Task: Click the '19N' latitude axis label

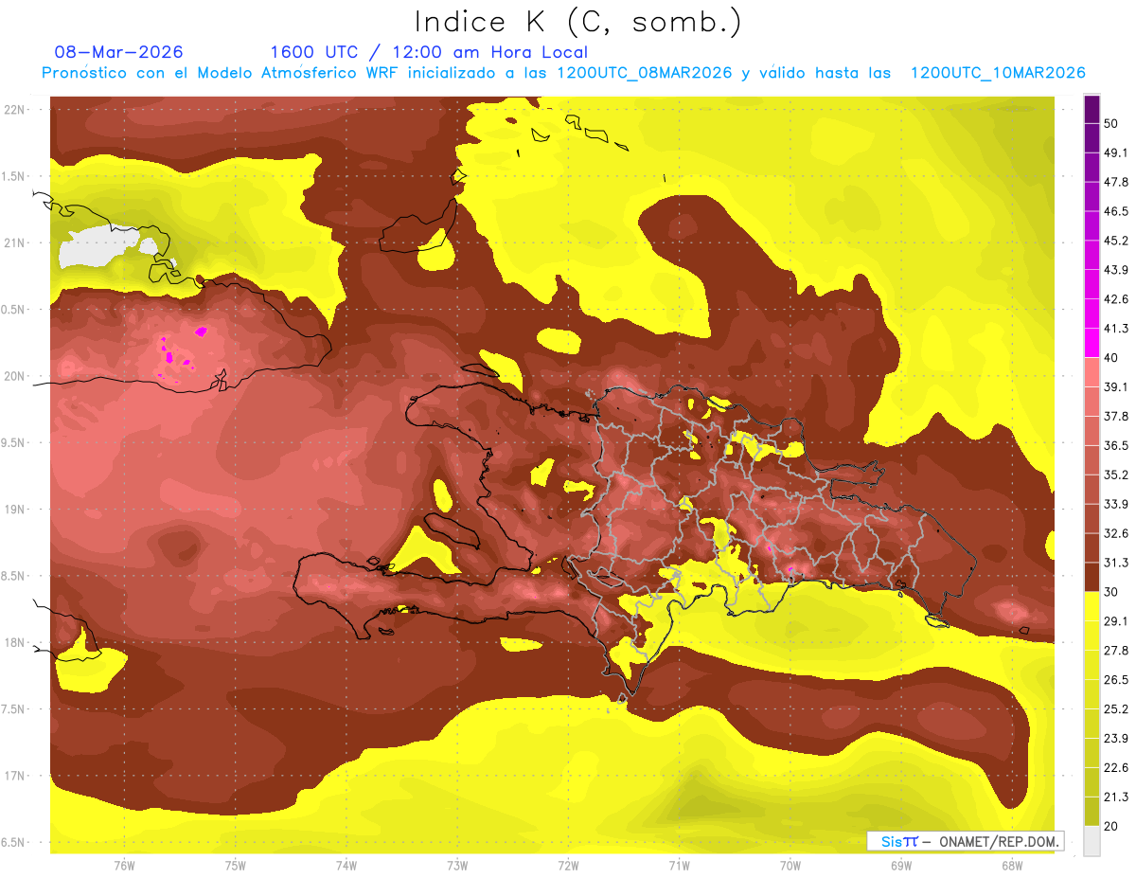Action: click(14, 510)
